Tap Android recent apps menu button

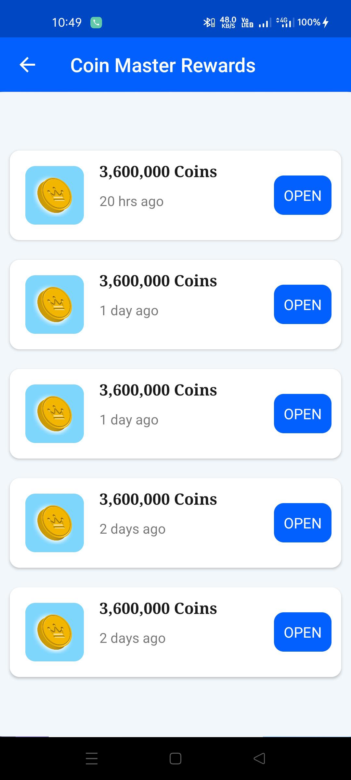tap(92, 759)
